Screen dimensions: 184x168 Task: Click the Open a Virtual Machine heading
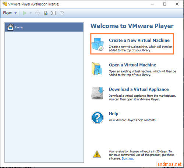132,65
